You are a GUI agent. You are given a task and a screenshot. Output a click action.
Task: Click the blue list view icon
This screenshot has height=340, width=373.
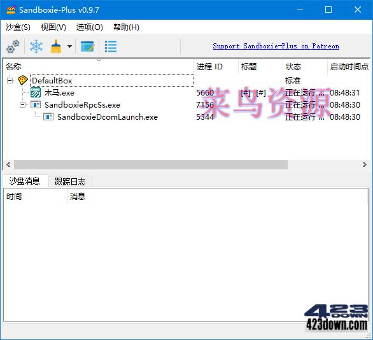(x=111, y=46)
